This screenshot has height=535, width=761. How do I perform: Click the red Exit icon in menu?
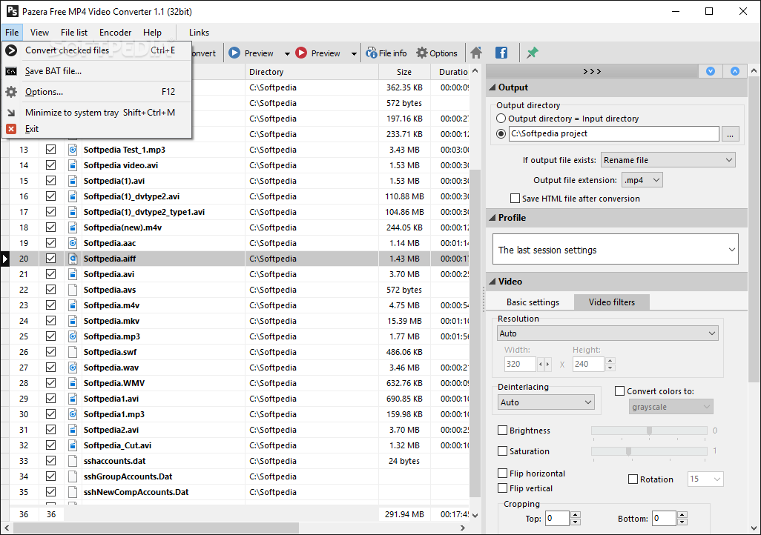coord(11,129)
